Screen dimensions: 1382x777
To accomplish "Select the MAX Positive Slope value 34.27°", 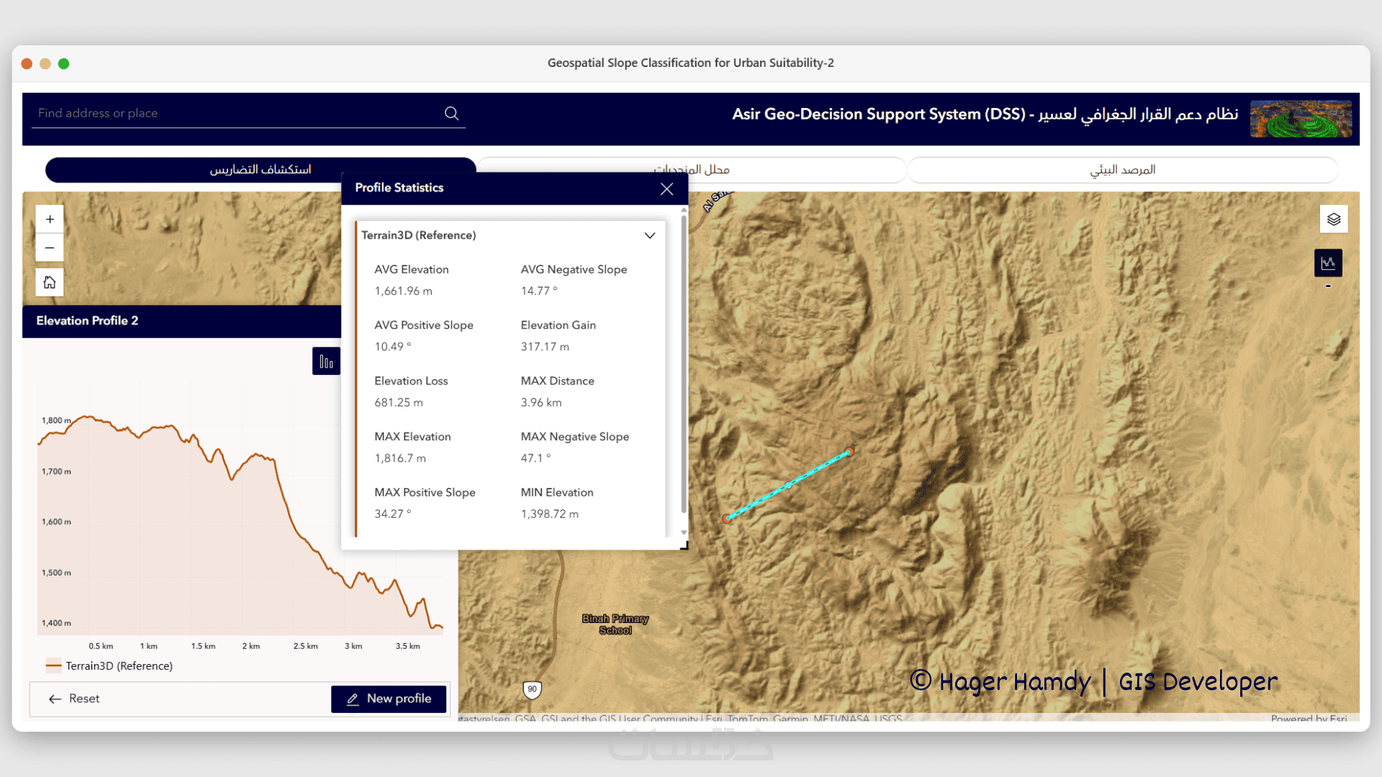I will coord(392,514).
